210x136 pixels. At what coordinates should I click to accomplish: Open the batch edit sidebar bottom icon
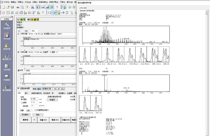click(7, 88)
